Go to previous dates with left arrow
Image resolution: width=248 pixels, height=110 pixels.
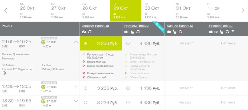[x=6, y=11]
